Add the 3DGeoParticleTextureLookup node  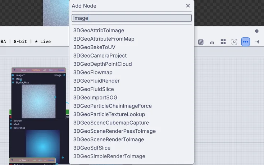[109, 114]
